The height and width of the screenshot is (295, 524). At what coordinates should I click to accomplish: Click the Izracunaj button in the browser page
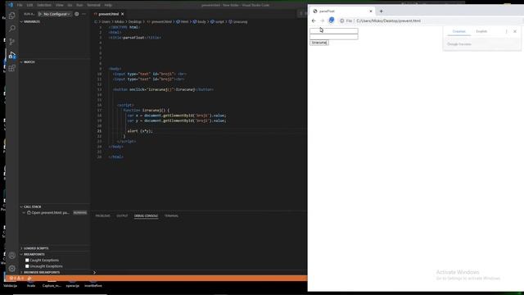[319, 43]
